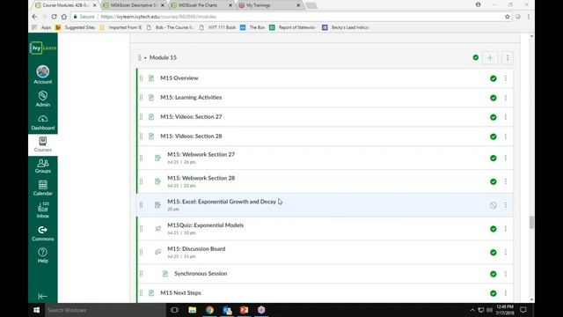Open options menu for Synchronous Session row
The image size is (563, 317).
click(506, 274)
